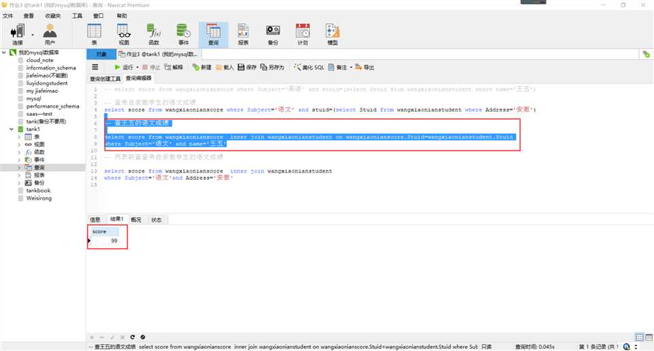
Task: Select the performance_schema database
Action: [x=52, y=106]
